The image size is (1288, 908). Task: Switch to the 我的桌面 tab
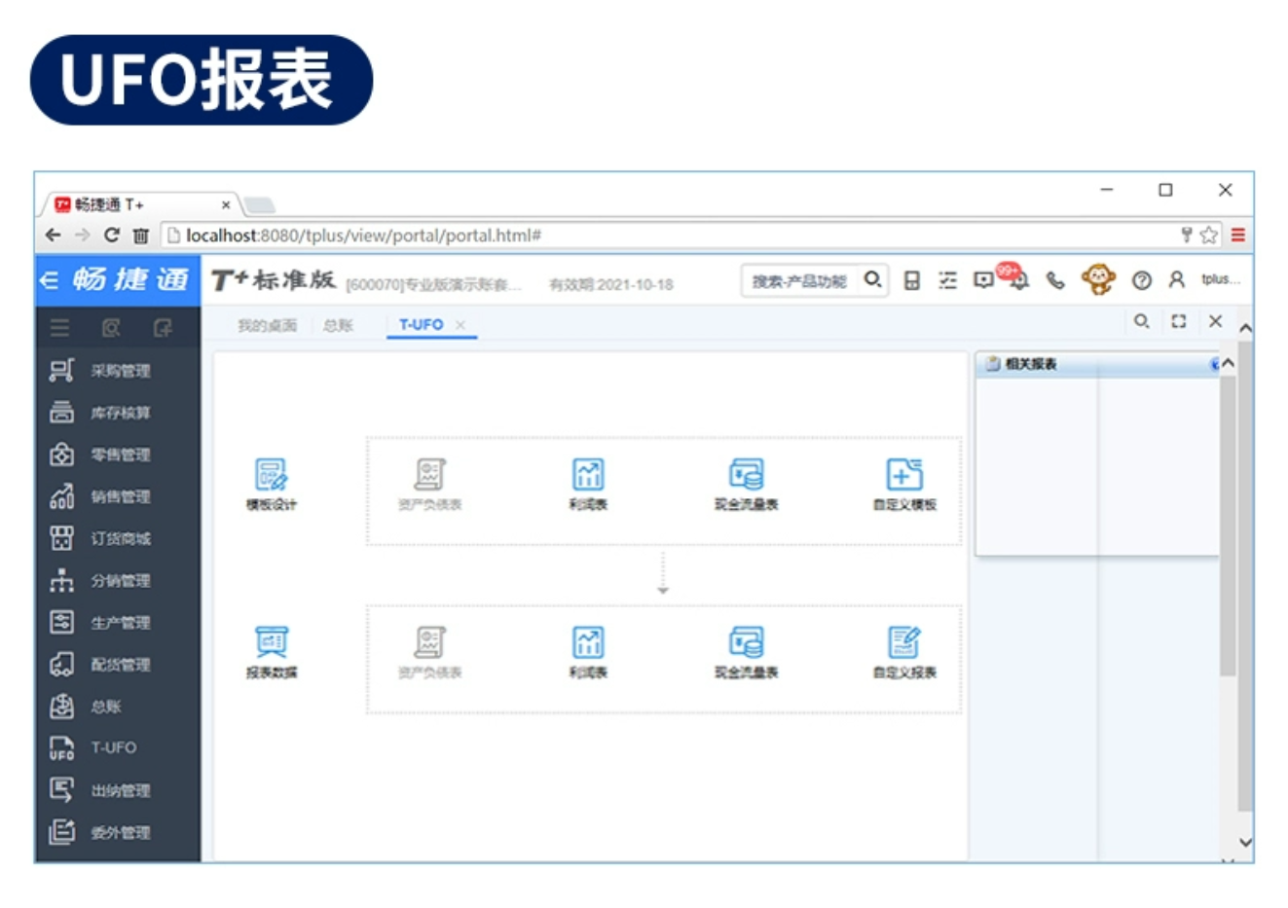tap(267, 325)
